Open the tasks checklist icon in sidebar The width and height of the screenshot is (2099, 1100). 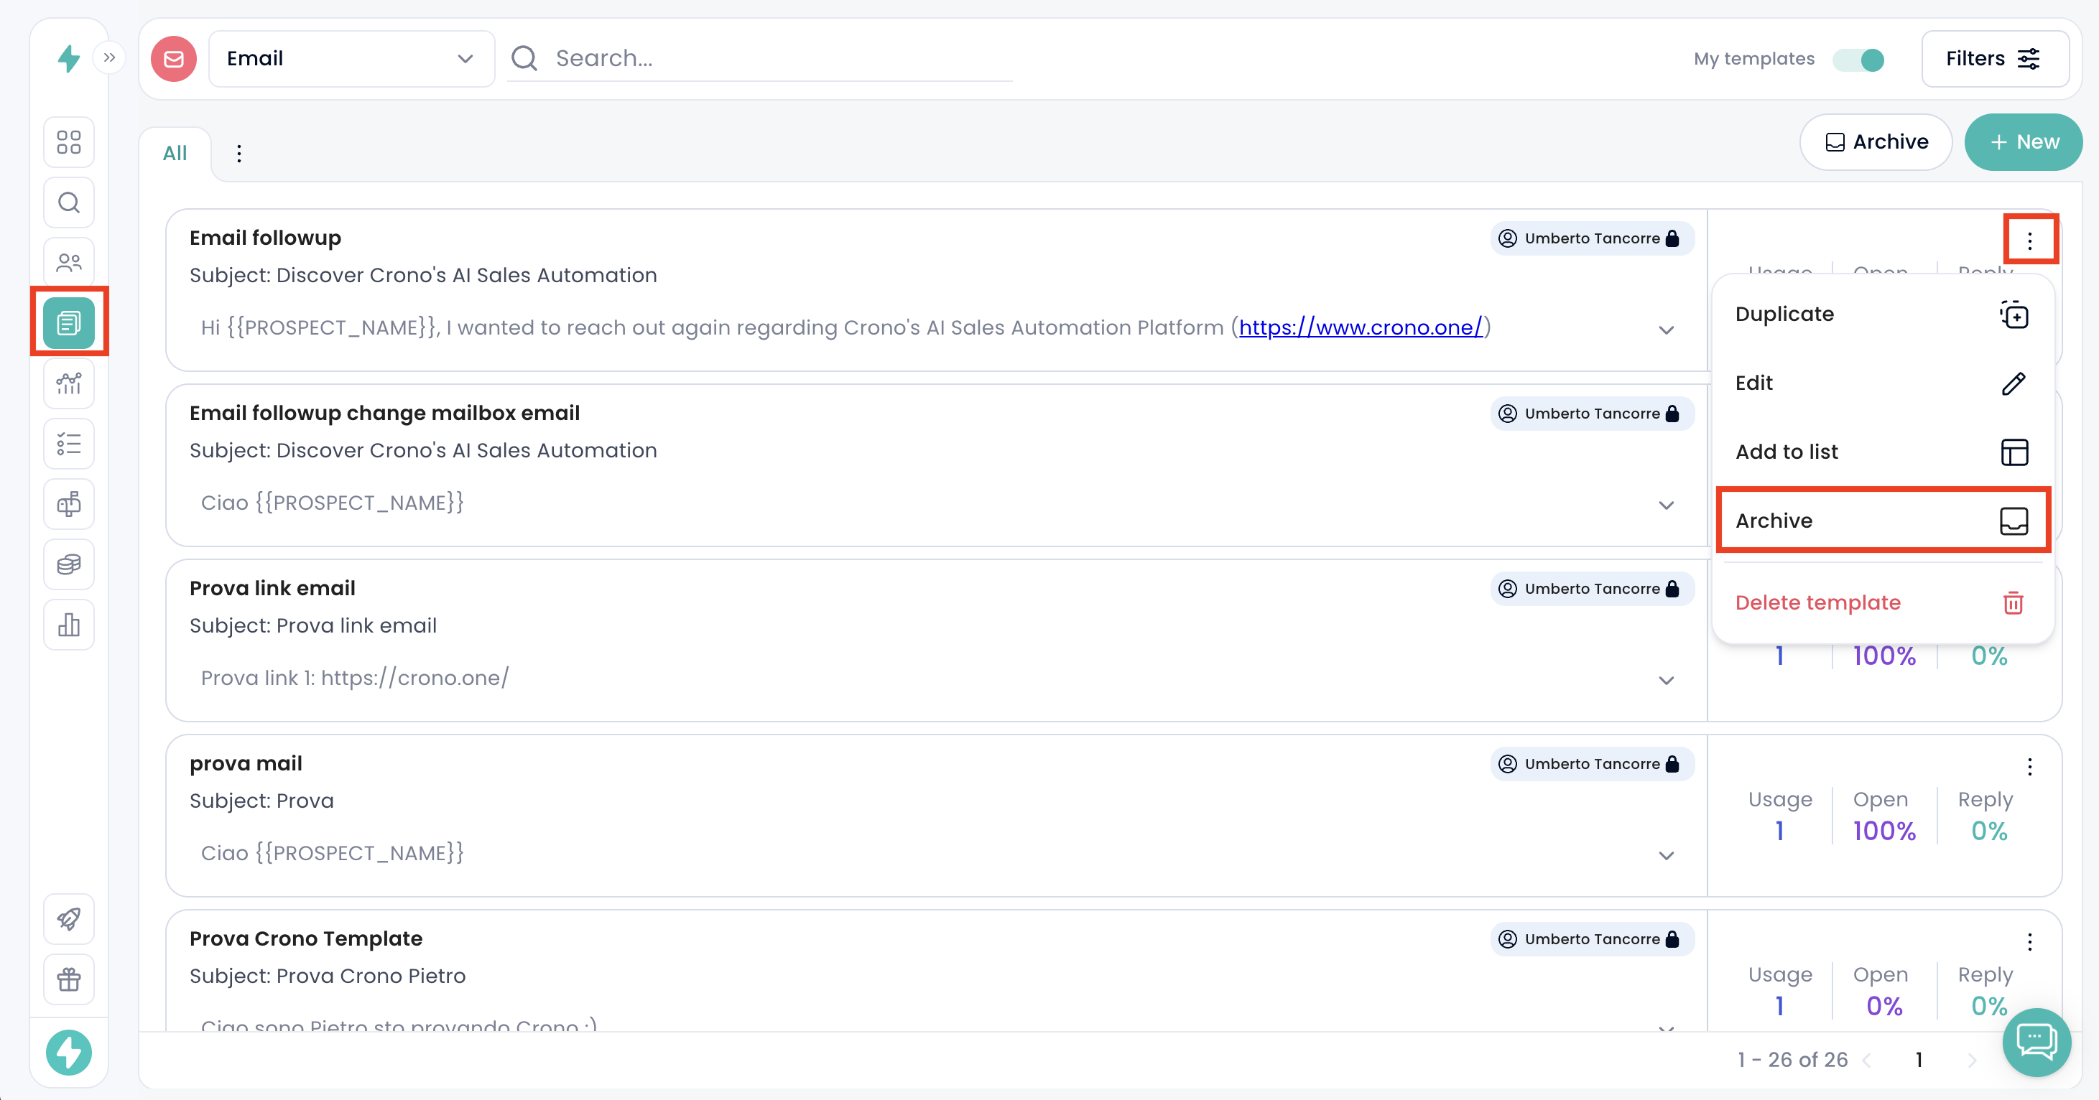tap(69, 444)
